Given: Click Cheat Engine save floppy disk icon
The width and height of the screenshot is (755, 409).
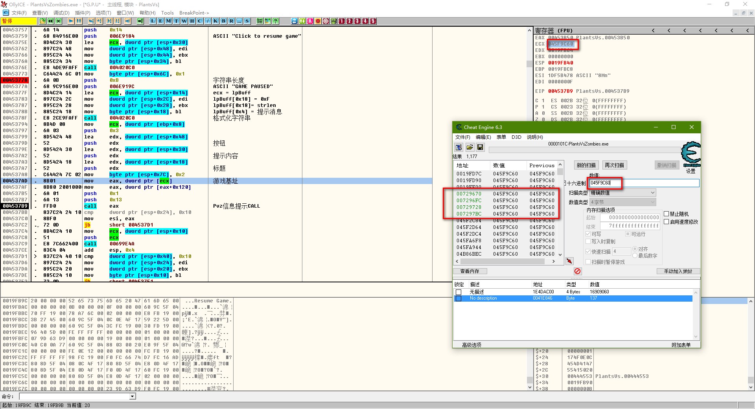Looking at the screenshot, I should [480, 147].
